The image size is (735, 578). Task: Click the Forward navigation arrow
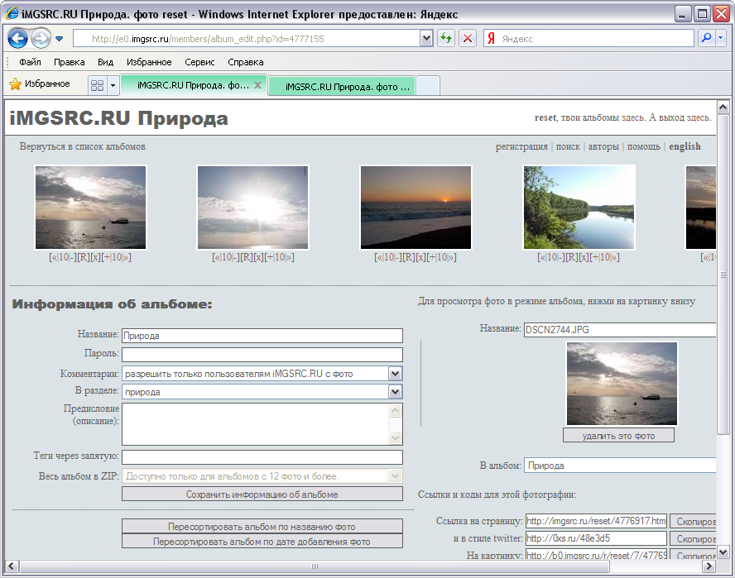tap(40, 38)
